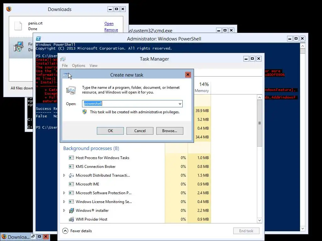
Task: Click the installer package icon in Downloads
Action: (x=19, y=46)
